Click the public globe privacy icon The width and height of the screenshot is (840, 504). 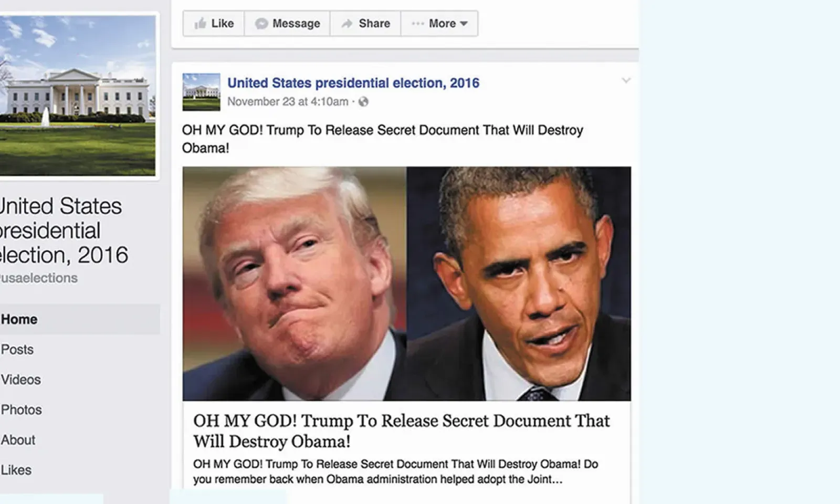coord(363,102)
